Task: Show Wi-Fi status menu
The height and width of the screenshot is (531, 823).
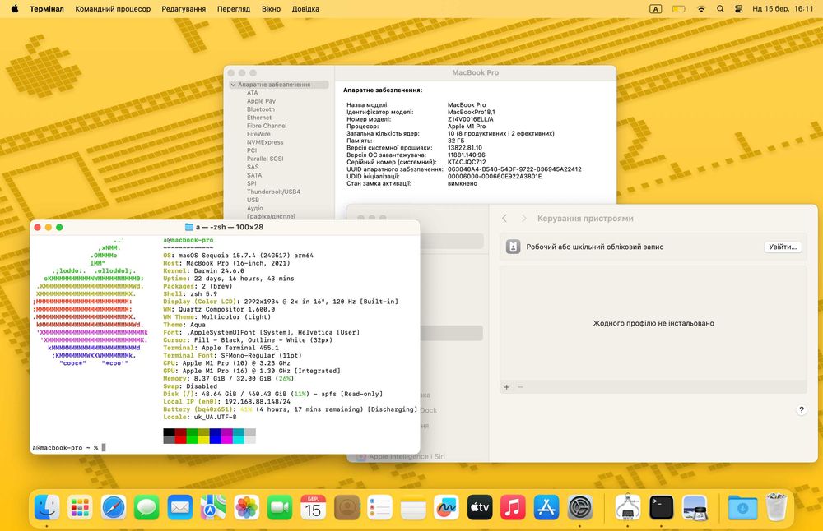Action: (701, 9)
